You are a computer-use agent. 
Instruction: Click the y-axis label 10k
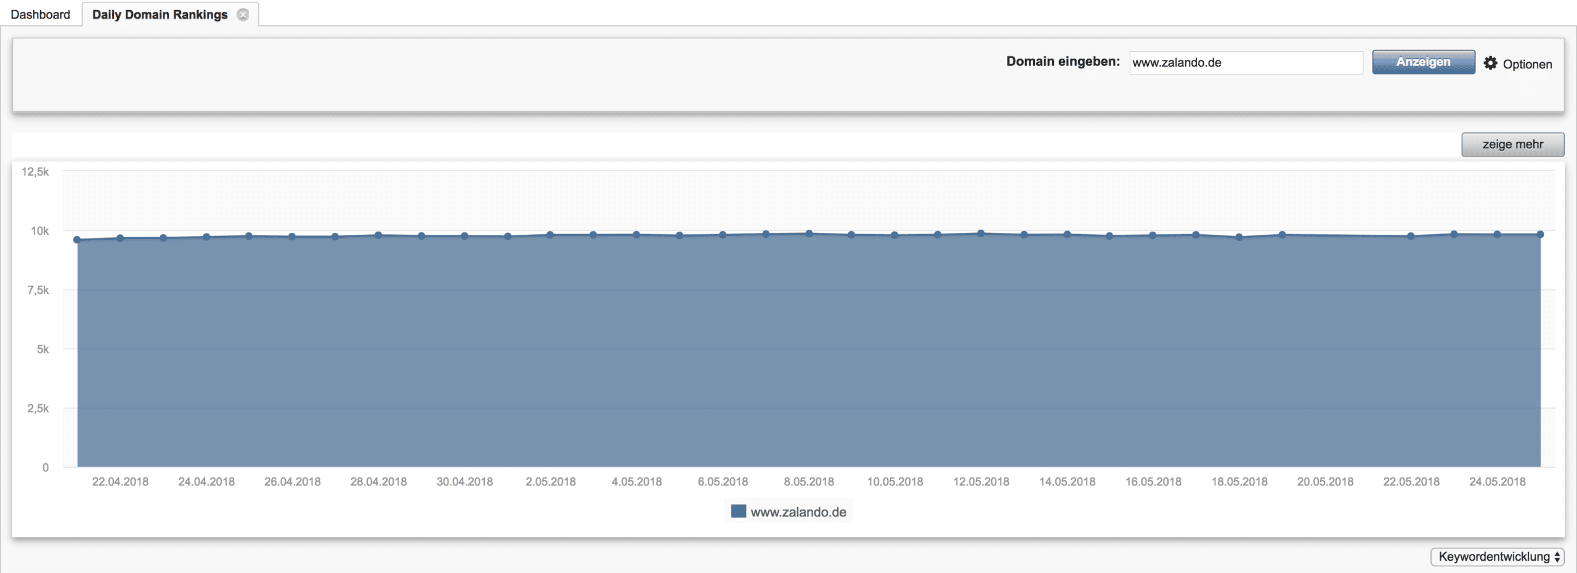pos(40,231)
